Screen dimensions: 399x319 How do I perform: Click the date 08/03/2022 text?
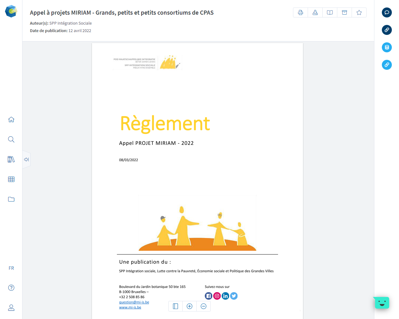tap(128, 160)
